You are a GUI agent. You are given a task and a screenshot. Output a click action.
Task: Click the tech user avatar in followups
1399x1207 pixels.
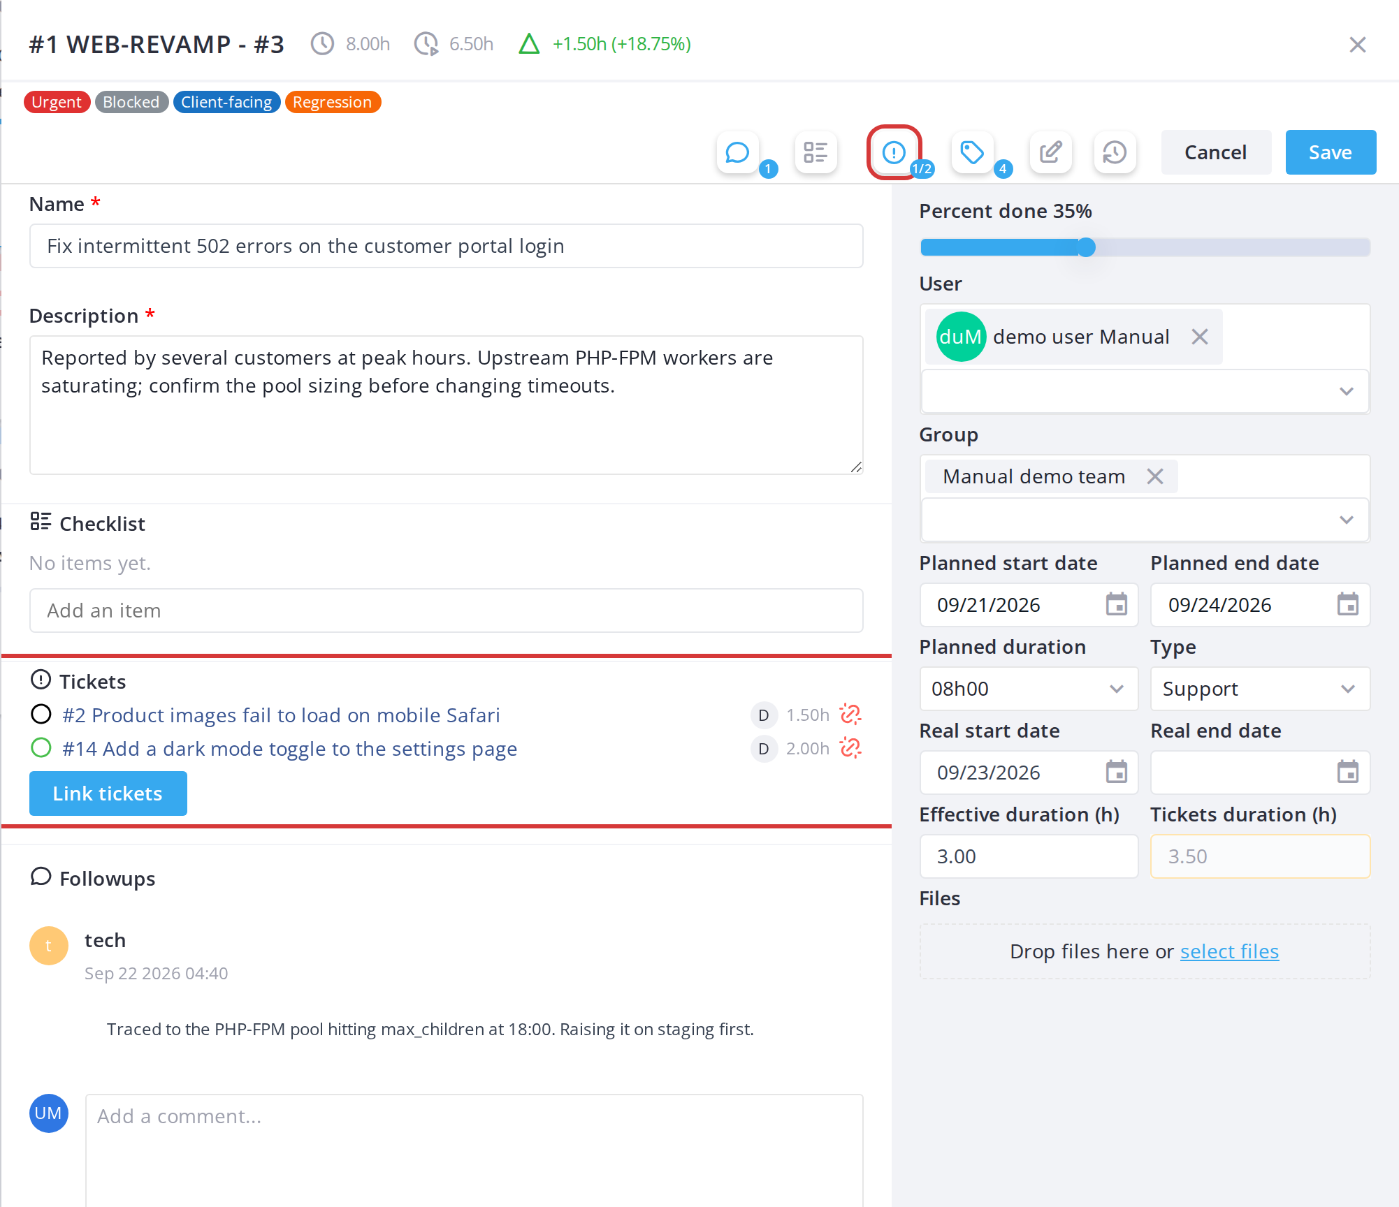click(x=48, y=946)
